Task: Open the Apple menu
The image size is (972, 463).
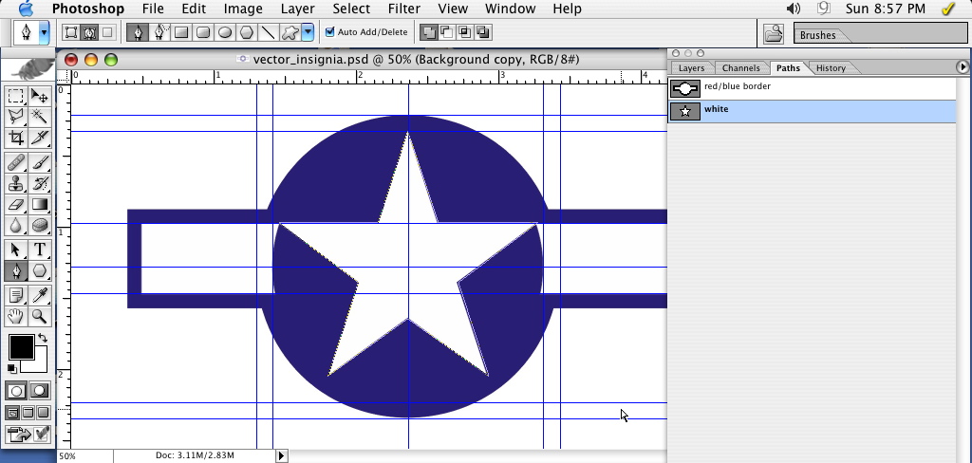Action: point(26,9)
